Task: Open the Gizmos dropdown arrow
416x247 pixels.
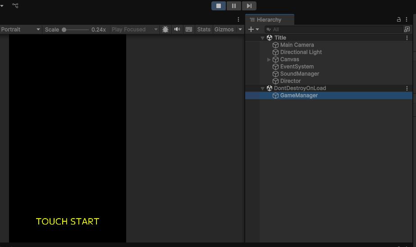Action: [240, 29]
